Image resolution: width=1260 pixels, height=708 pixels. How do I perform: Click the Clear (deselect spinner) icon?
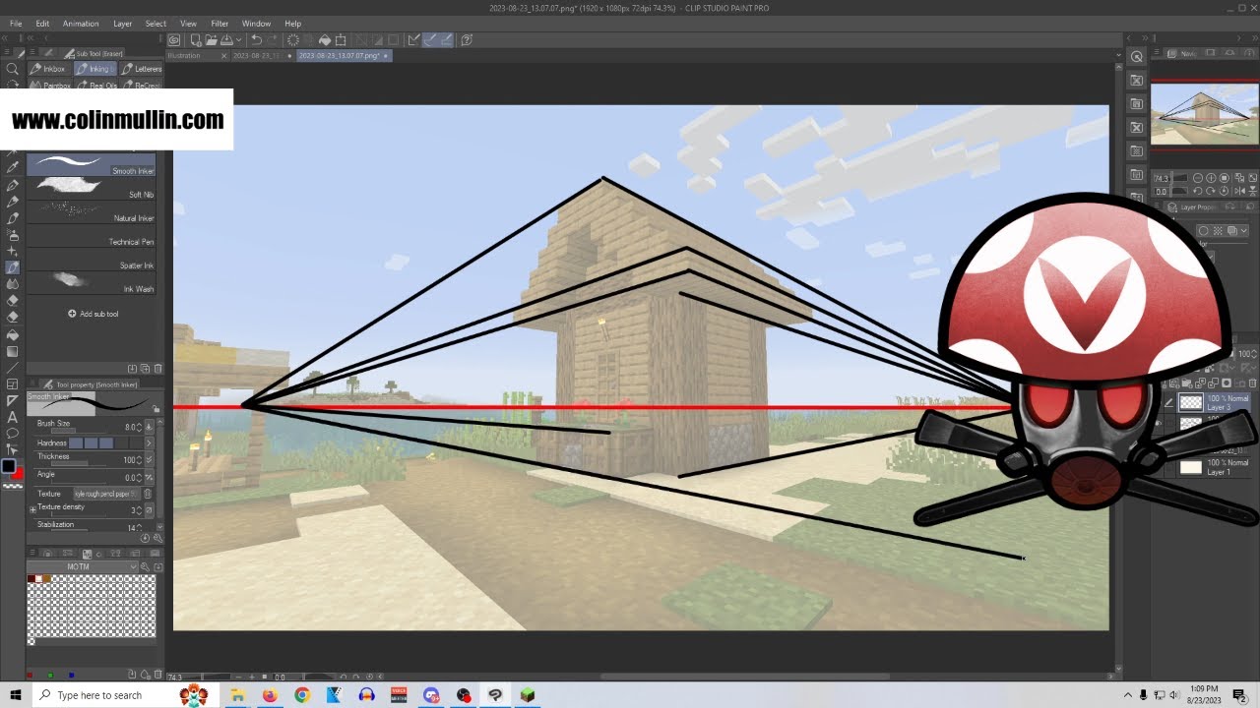click(x=293, y=40)
